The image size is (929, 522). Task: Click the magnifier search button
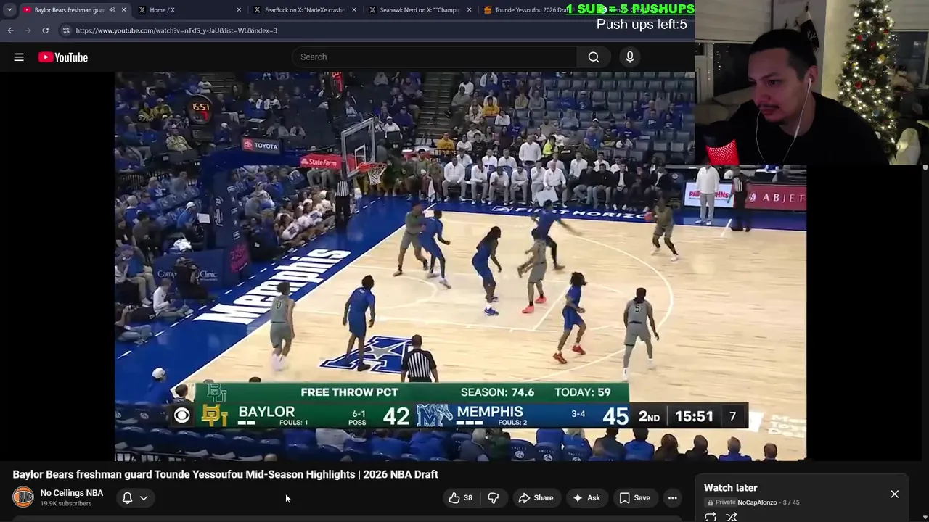594,57
